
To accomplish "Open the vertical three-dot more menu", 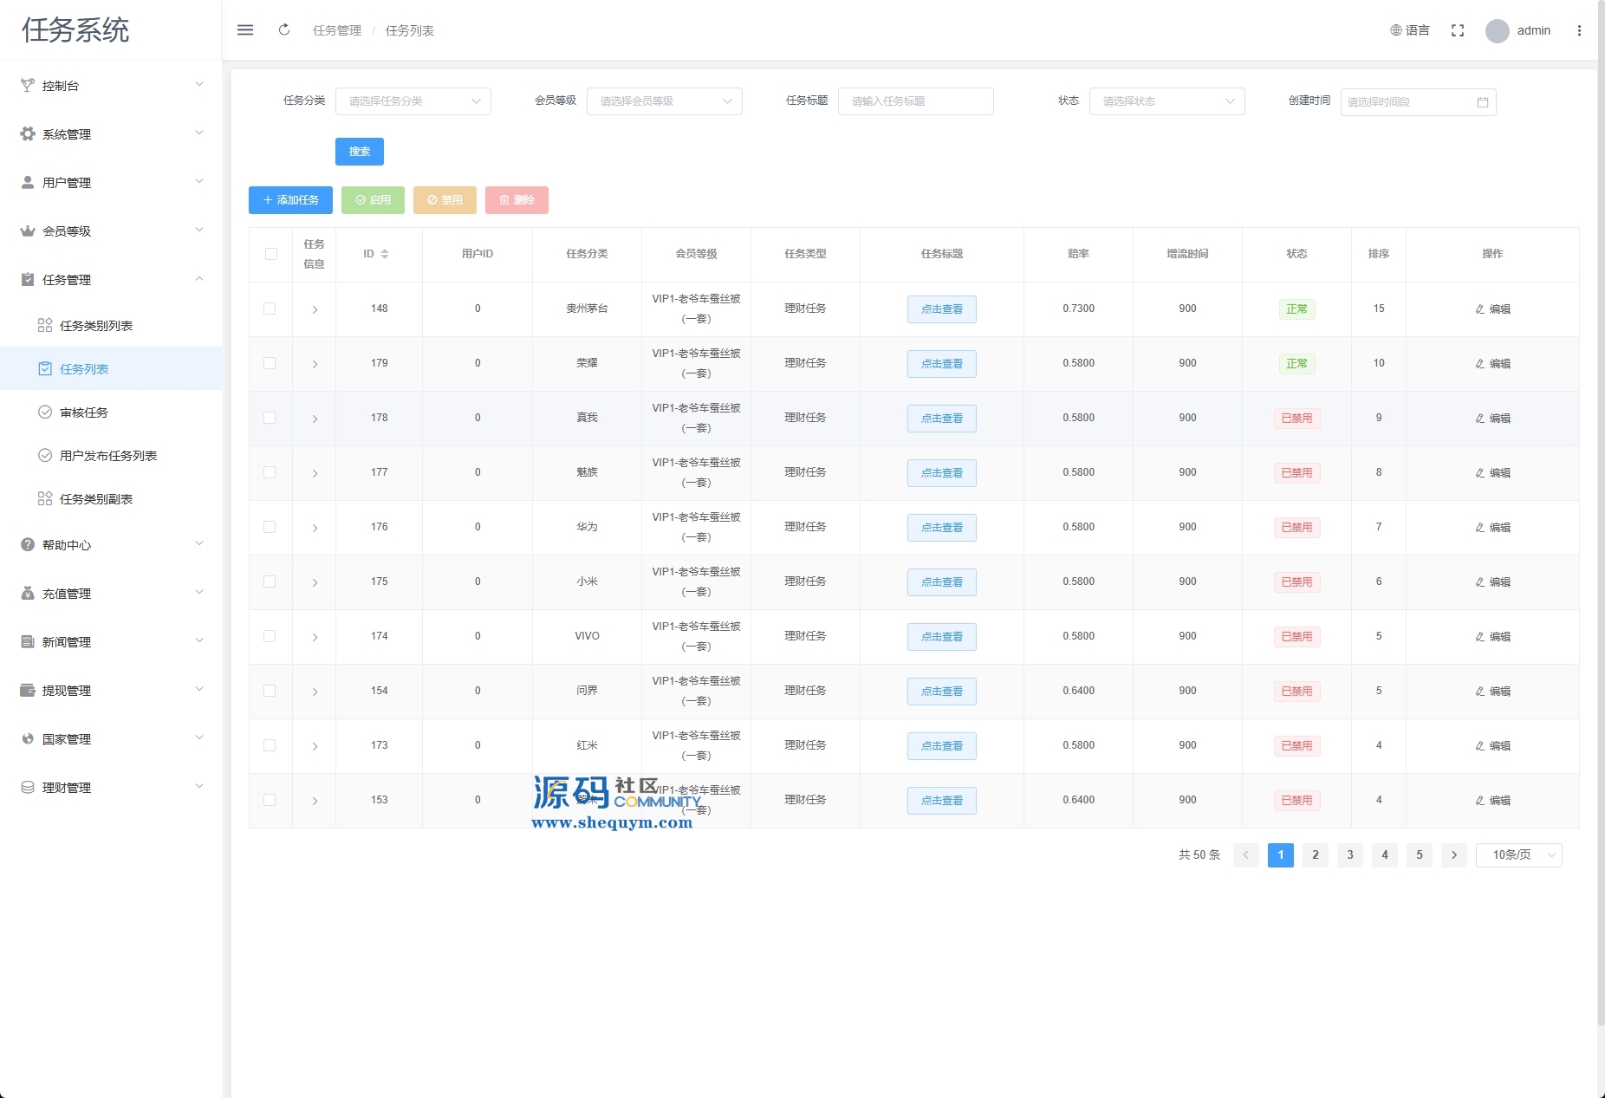I will [1579, 30].
